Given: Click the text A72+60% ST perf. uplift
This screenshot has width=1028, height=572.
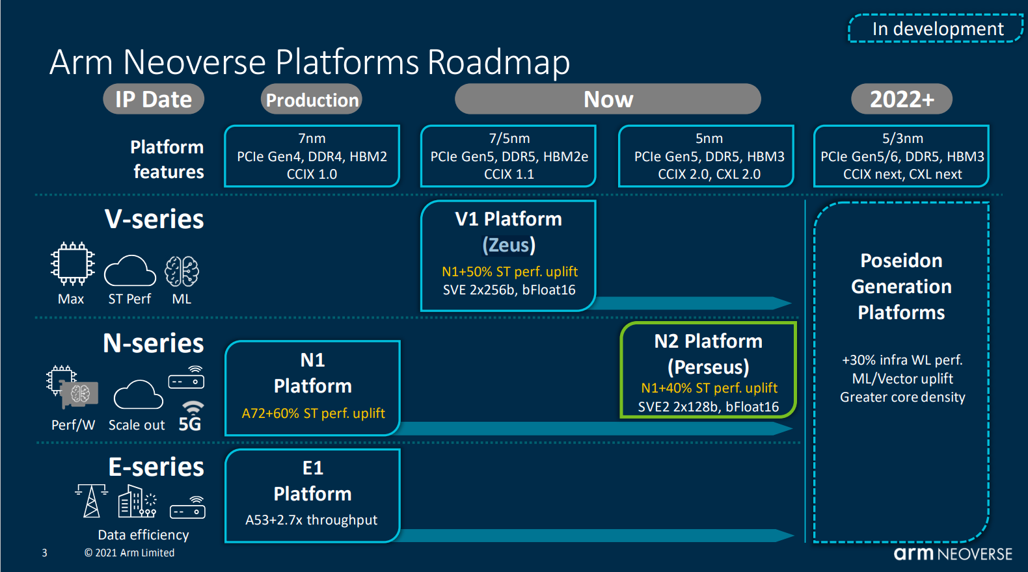Looking at the screenshot, I should click(x=313, y=413).
